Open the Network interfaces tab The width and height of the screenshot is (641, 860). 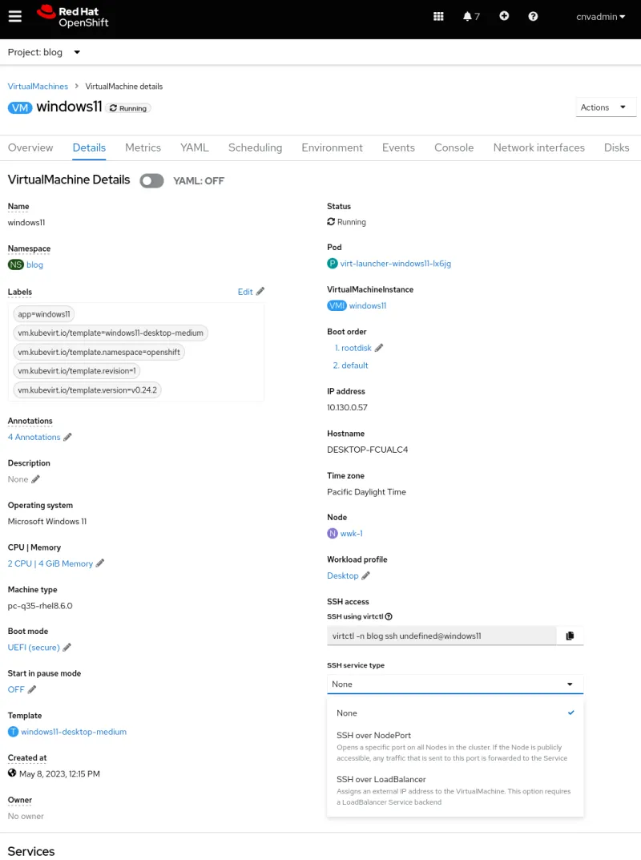coord(538,147)
